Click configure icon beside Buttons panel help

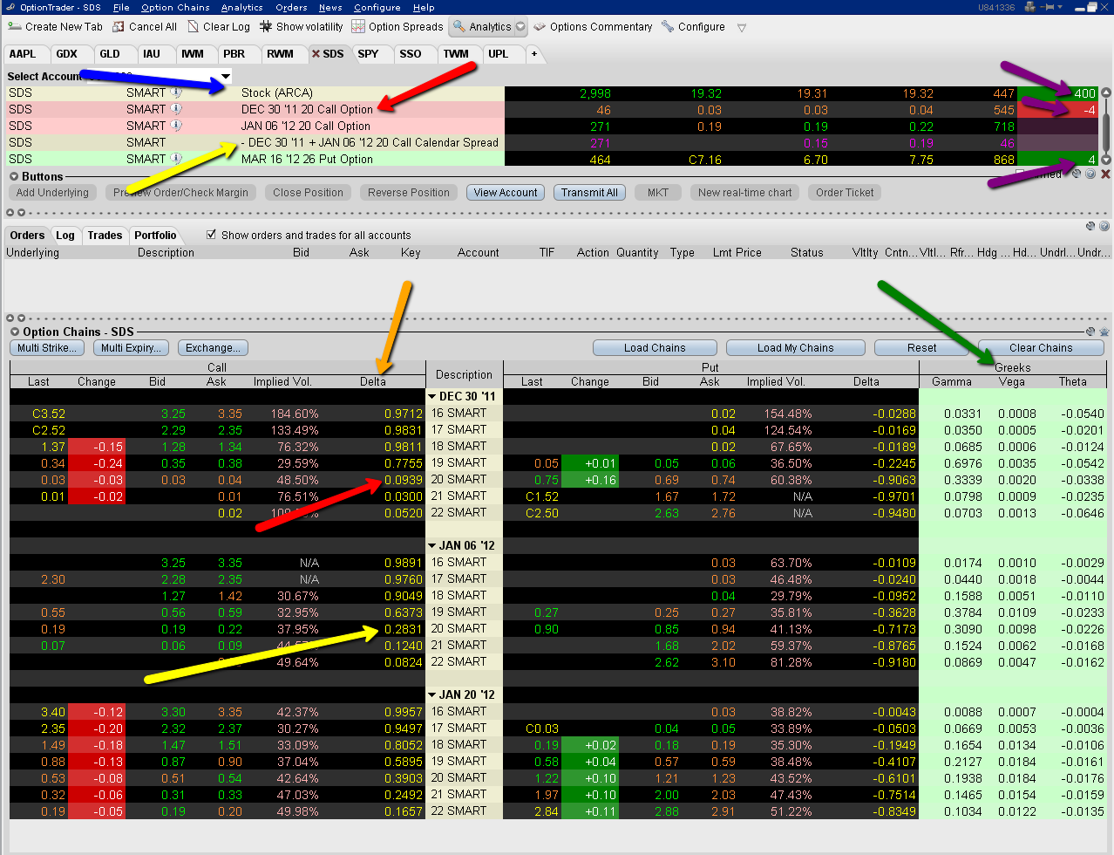(x=1077, y=174)
